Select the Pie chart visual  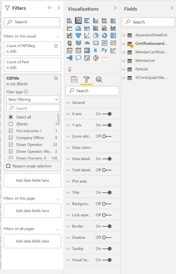point(96,36)
